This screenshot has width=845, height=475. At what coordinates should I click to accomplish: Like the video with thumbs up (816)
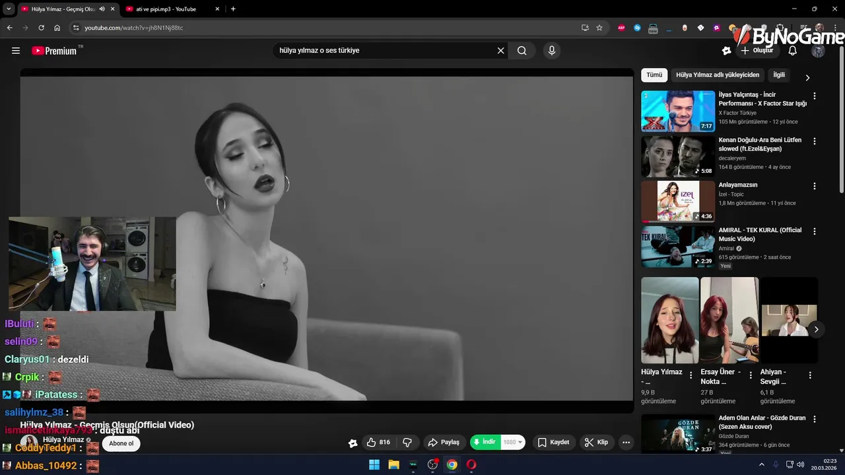(378, 443)
